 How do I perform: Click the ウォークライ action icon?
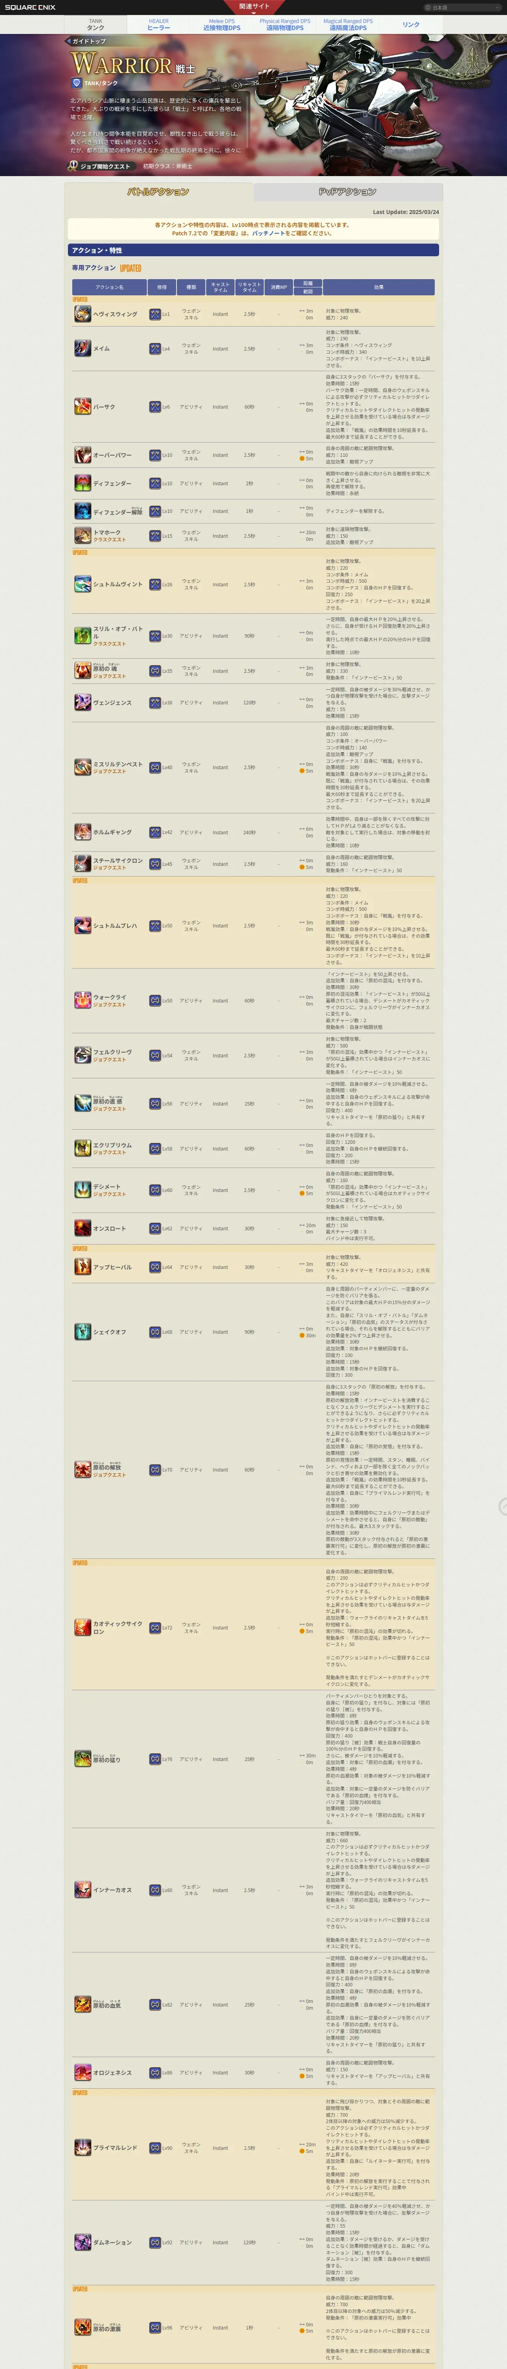tap(83, 1001)
